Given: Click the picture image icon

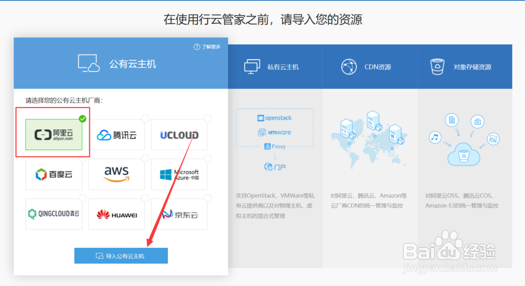Looking at the screenshot, I should [493, 138].
